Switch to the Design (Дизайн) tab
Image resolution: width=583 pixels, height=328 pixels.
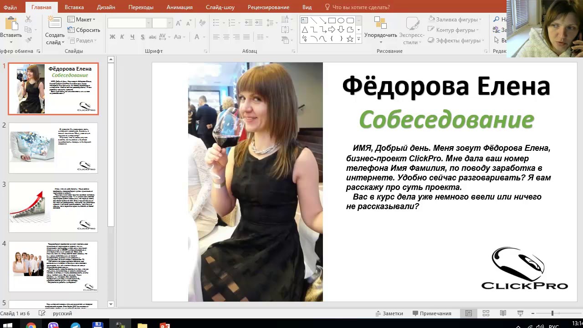(106, 7)
